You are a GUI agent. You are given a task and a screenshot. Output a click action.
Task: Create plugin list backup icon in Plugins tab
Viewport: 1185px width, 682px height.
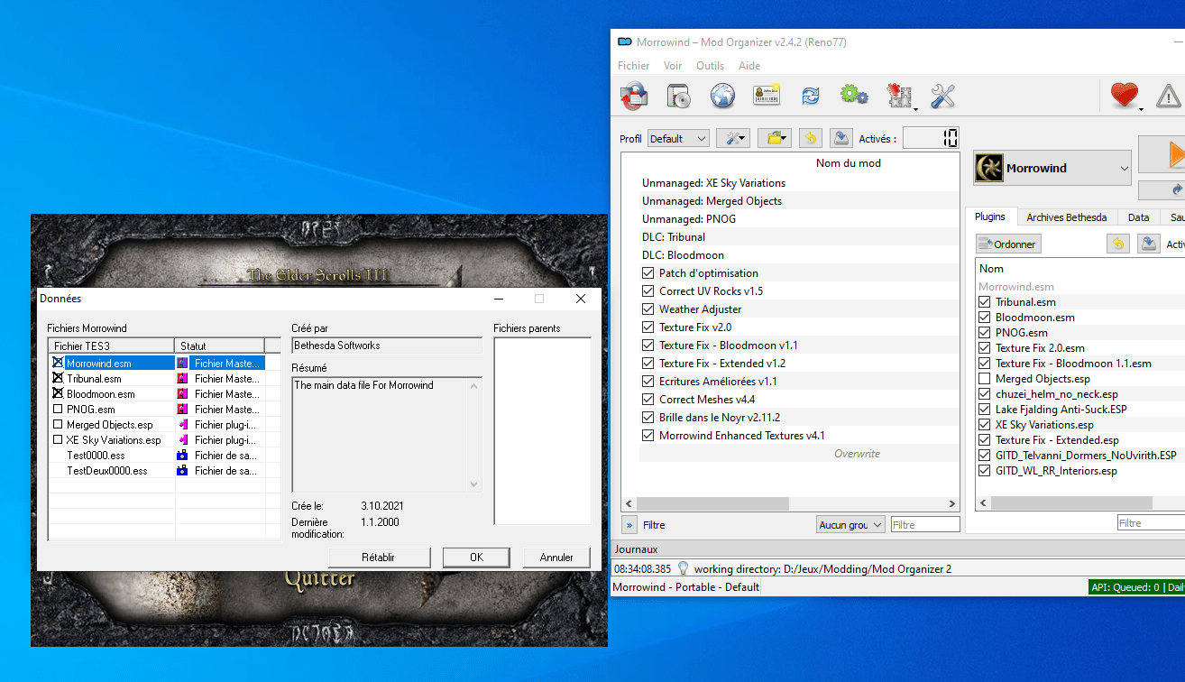click(x=1148, y=244)
